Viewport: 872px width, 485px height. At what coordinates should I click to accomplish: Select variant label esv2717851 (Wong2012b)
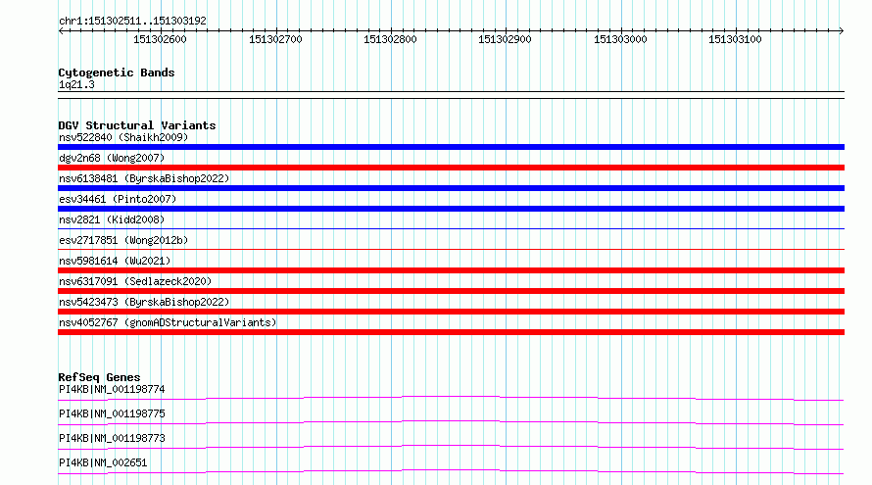coord(123,240)
